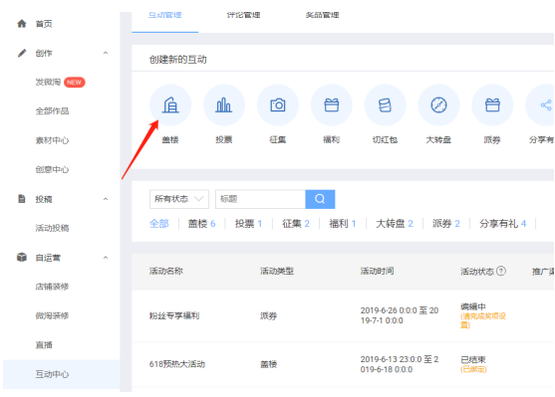Click the home icon next to 首页
555x397 pixels.
point(22,24)
